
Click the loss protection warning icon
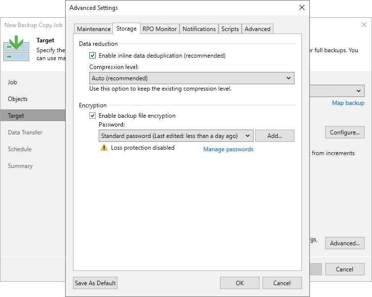coord(104,147)
